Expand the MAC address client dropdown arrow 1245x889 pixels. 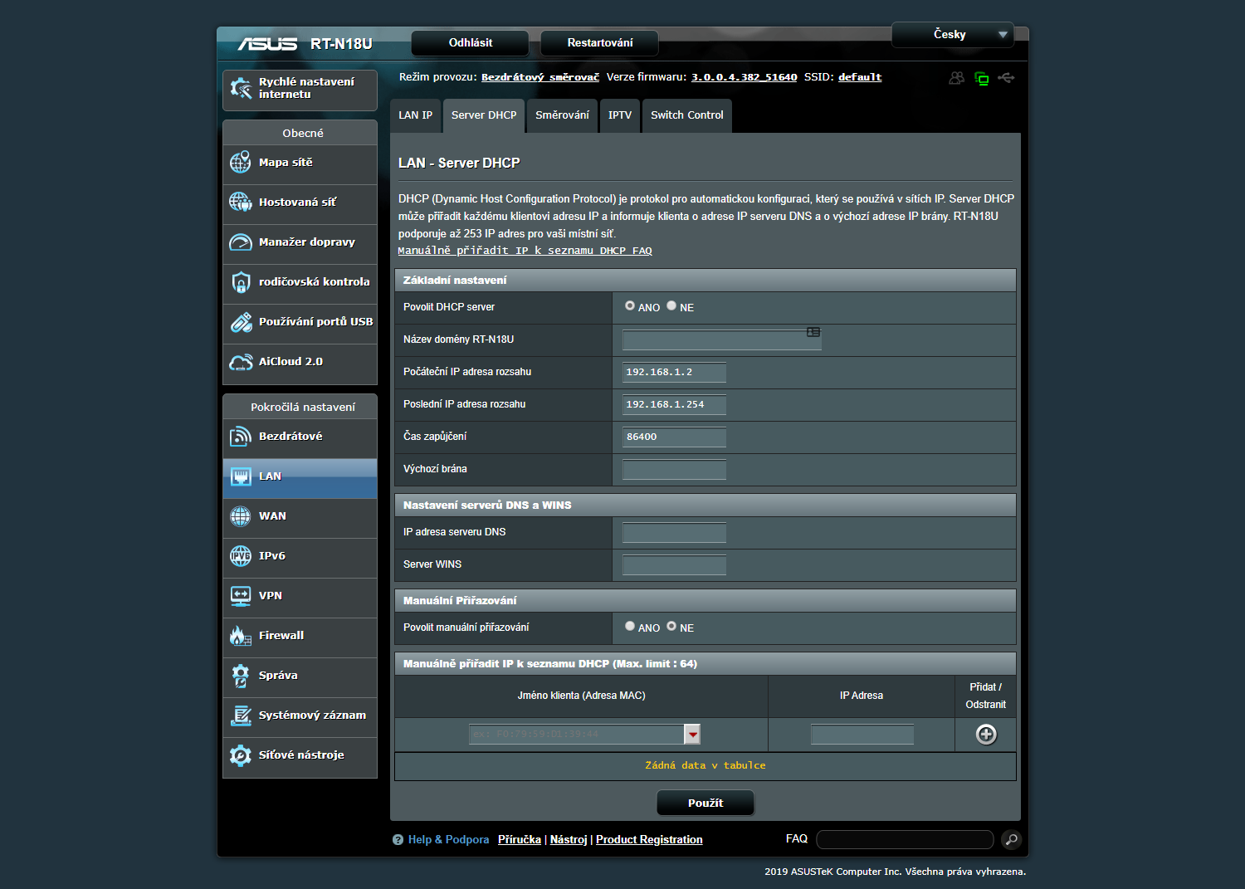pos(692,735)
